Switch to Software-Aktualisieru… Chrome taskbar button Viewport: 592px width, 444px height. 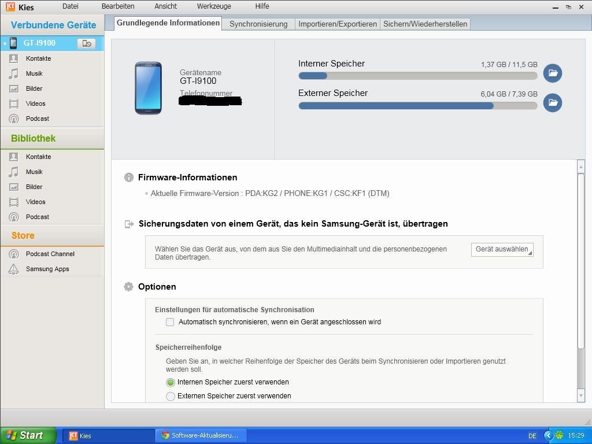tap(201, 435)
